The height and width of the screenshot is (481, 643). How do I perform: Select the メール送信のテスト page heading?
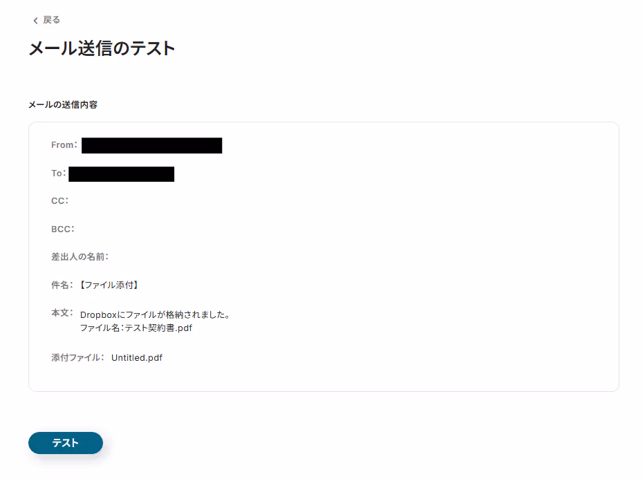pyautogui.click(x=102, y=48)
